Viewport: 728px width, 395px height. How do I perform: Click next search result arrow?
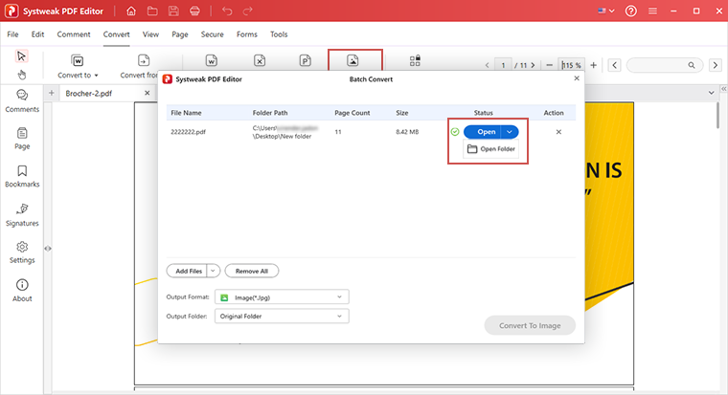pyautogui.click(x=716, y=65)
